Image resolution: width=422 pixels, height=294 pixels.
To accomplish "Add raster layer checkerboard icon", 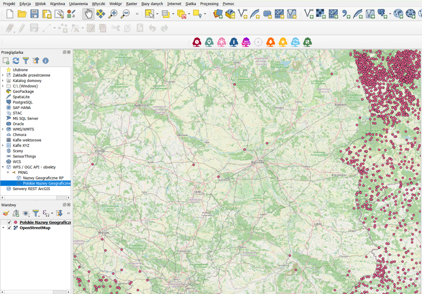I will pyautogui.click(x=321, y=14).
